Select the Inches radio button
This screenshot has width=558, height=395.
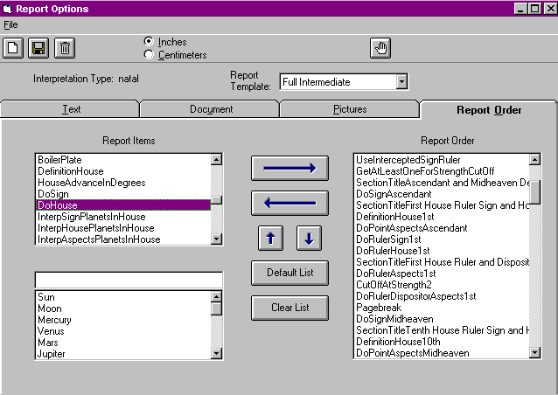click(x=149, y=42)
